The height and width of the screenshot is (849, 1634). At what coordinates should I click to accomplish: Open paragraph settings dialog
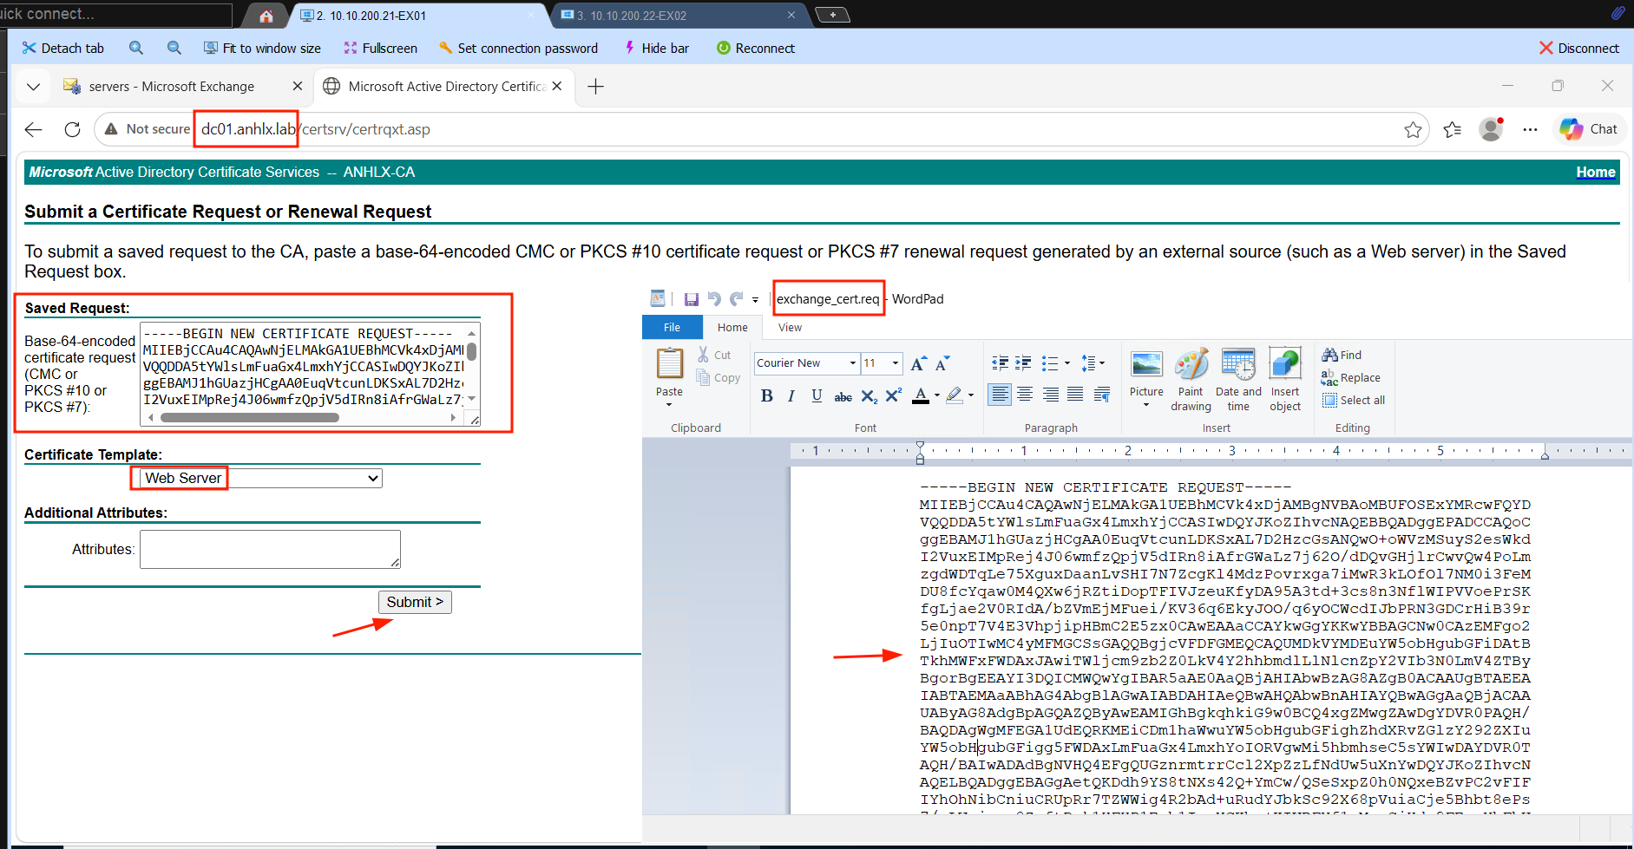click(x=1102, y=395)
